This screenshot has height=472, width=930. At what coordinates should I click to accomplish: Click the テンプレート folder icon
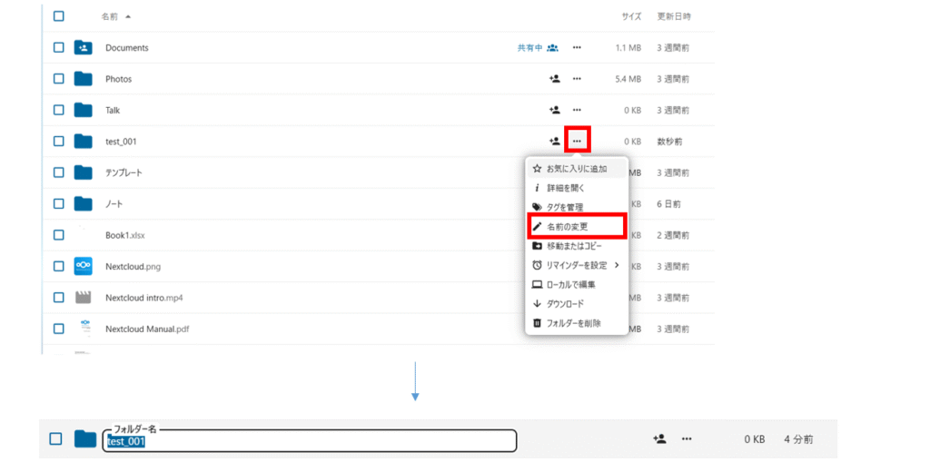point(84,172)
